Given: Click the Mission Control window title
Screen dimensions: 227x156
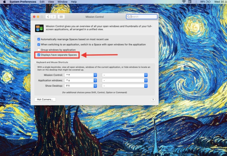Looking at the screenshot, I should point(95,17).
